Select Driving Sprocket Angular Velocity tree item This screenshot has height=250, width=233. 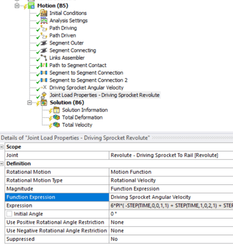click(86, 88)
